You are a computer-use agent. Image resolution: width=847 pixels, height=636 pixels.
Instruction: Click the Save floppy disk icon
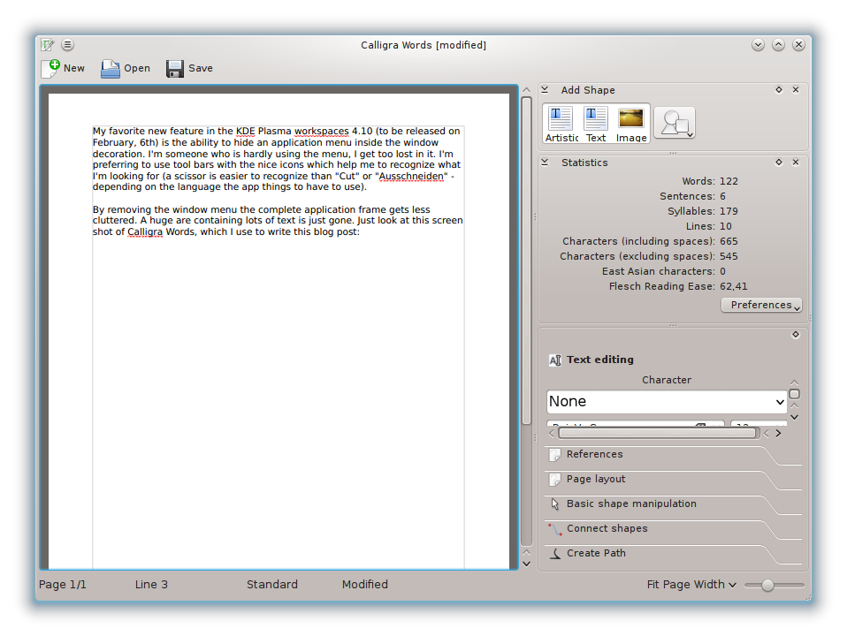(175, 68)
